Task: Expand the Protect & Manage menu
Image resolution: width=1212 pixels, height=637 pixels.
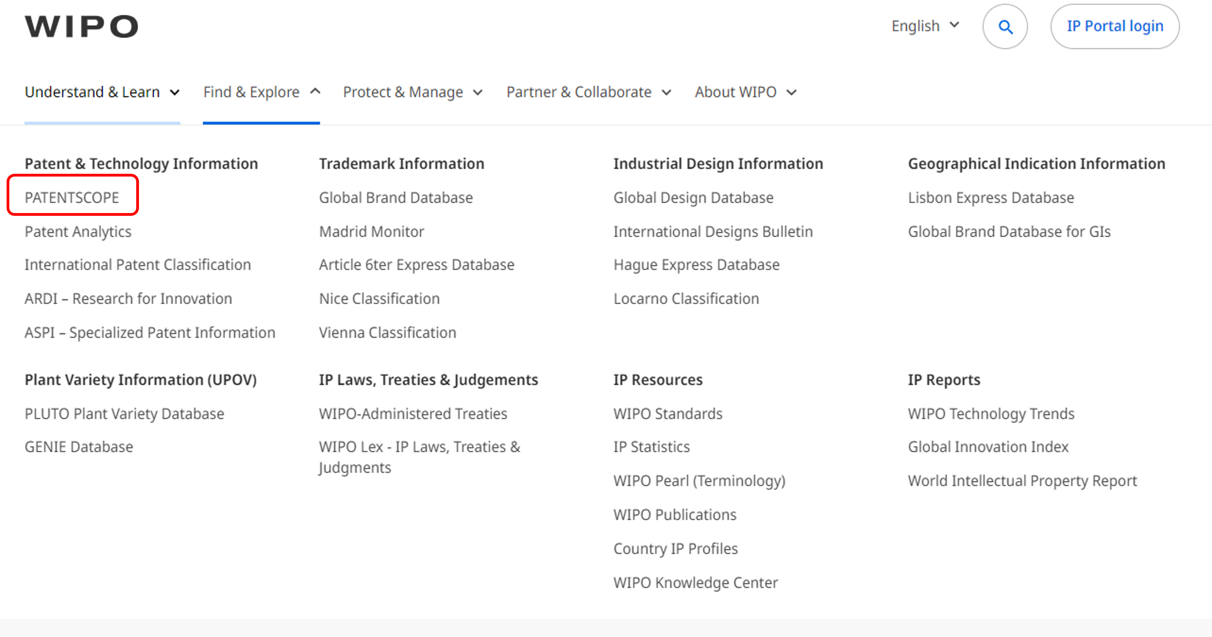Action: pos(413,92)
